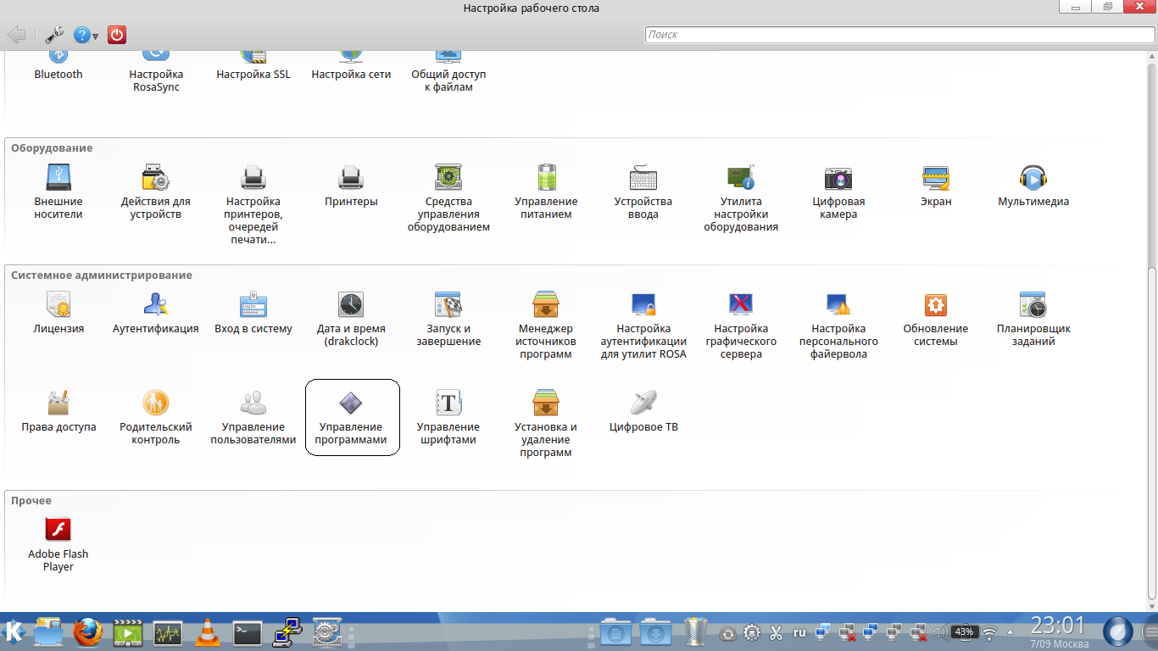
Task: Open Управление питанием settings
Action: [546, 192]
